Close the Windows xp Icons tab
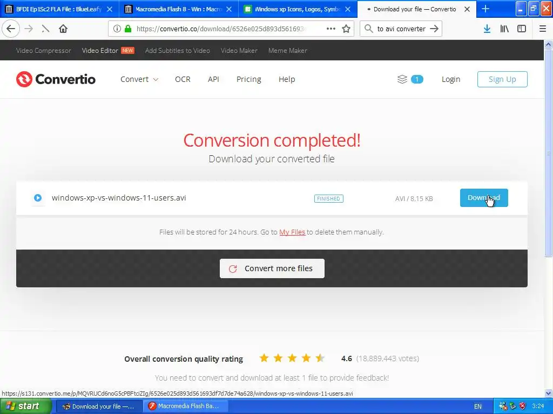This screenshot has height=414, width=553. pos(348,9)
